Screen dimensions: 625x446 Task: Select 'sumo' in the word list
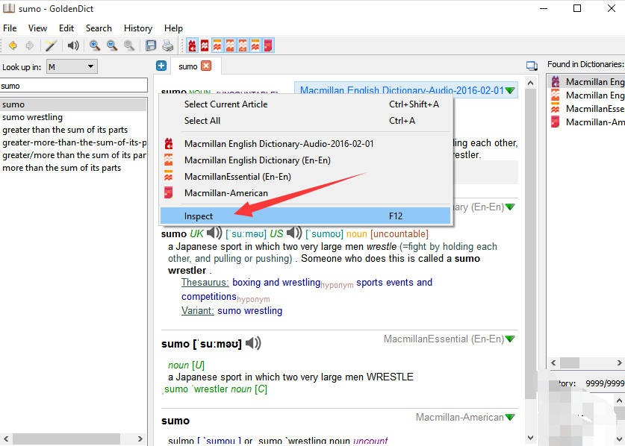tap(73, 104)
